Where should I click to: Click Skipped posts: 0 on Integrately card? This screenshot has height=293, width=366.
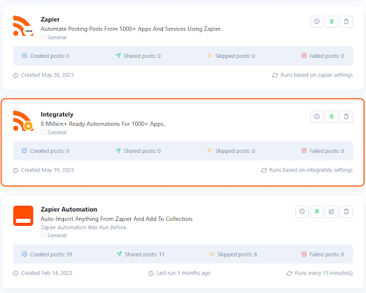pos(231,151)
